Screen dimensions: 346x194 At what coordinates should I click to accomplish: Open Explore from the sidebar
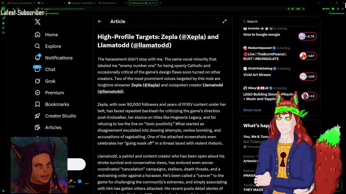tap(48, 46)
